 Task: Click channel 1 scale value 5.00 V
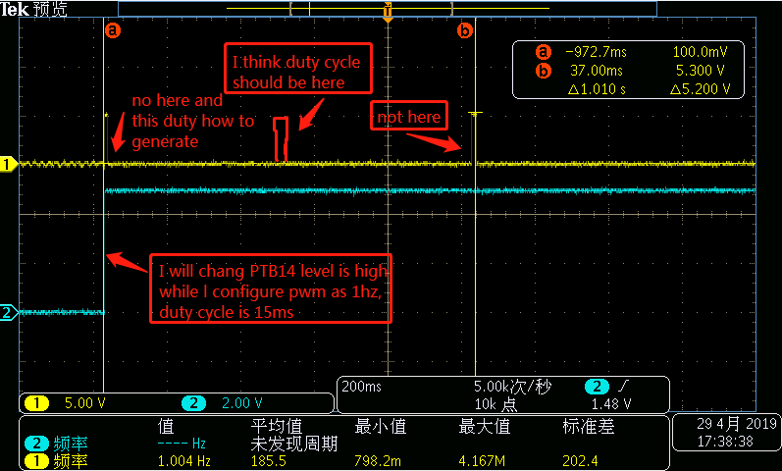[84, 403]
